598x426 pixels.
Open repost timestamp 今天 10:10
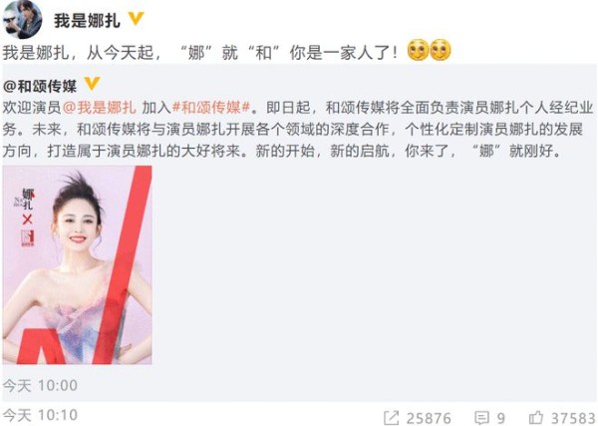[x=40, y=415]
